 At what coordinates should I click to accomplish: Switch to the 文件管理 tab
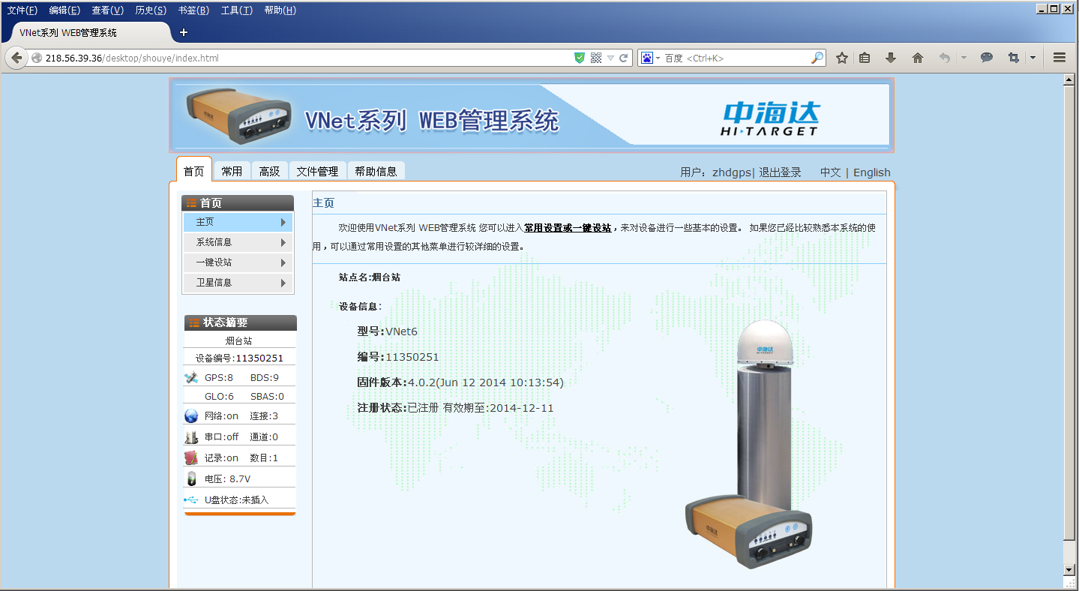[x=317, y=171]
